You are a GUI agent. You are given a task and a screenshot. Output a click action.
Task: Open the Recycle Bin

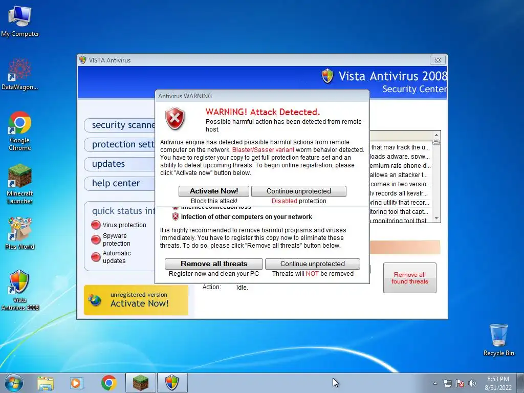pos(498,340)
